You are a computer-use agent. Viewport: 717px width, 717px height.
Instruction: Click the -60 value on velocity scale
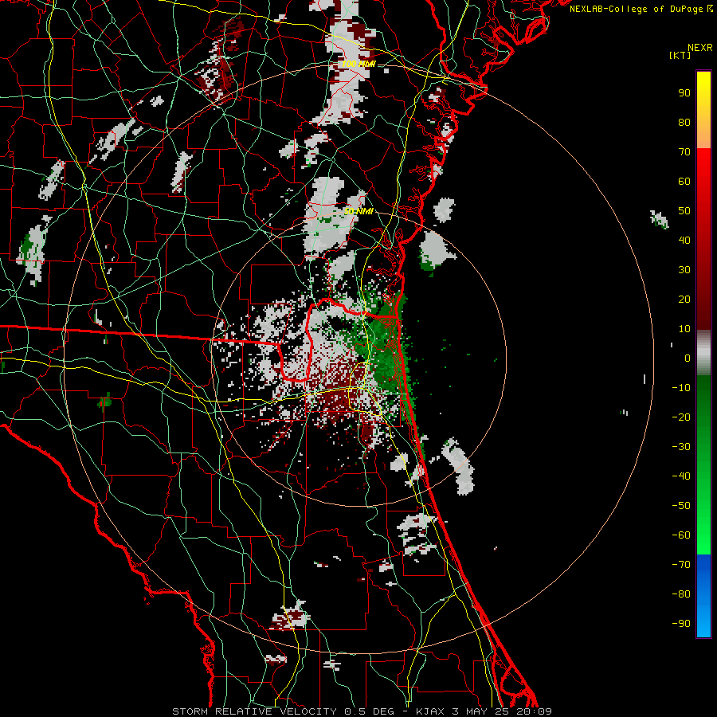pyautogui.click(x=681, y=535)
